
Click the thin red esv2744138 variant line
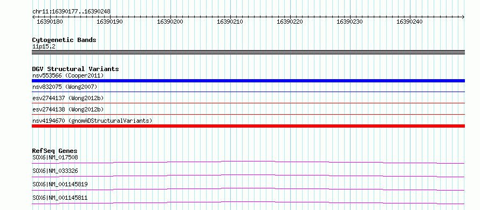248,115
